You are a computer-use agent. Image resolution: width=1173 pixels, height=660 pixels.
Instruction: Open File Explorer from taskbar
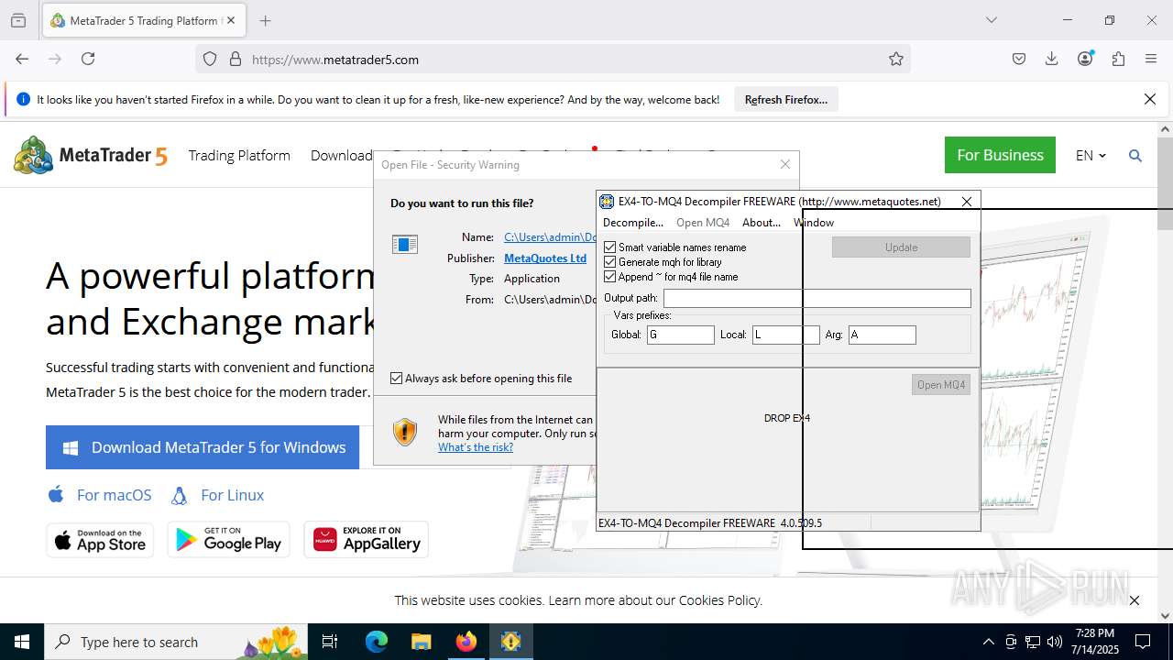click(x=422, y=642)
